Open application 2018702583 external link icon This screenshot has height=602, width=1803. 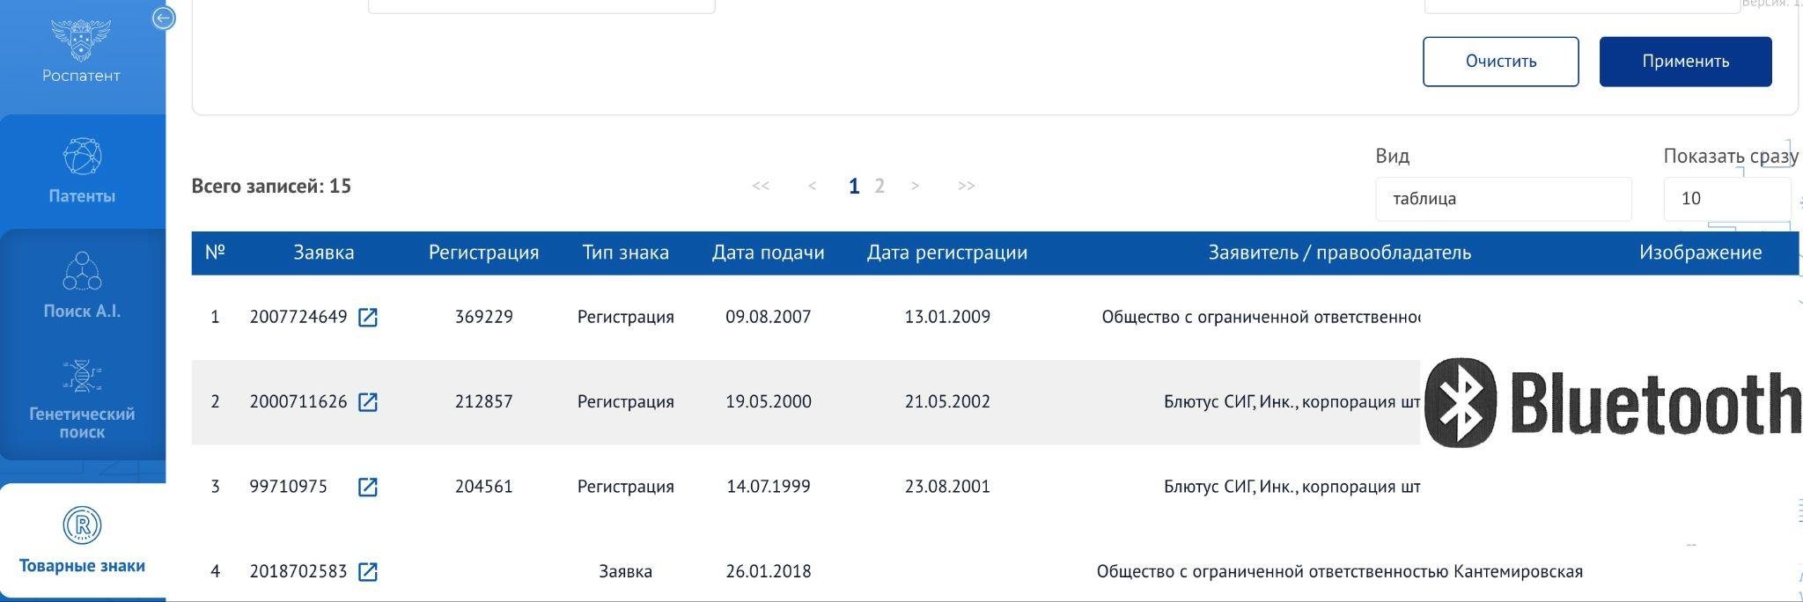tap(368, 572)
